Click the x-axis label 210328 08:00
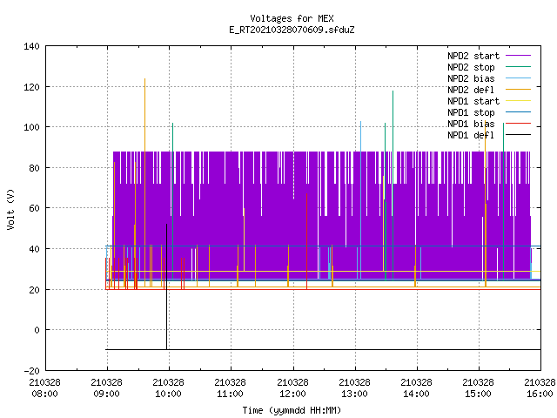Screen dimensions: 557x418 [44, 388]
